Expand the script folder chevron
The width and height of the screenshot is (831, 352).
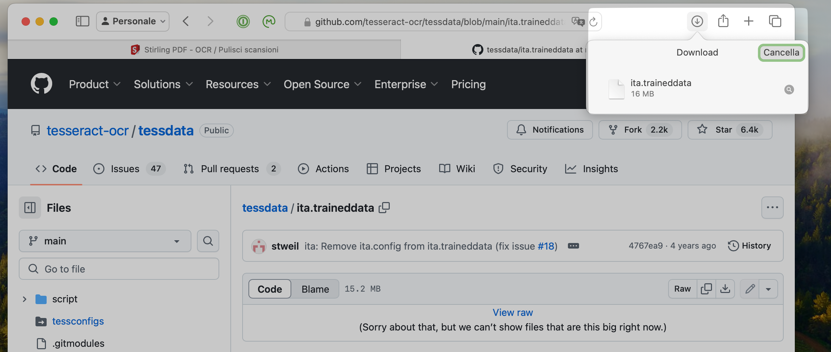(24, 299)
